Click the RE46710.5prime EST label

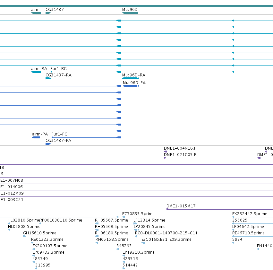[248, 233]
